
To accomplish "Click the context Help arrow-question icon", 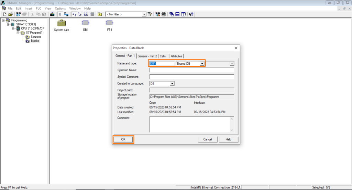I will [191, 14].
